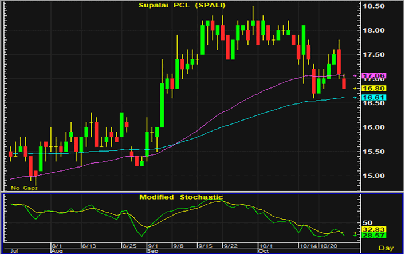
Task: Select the 8/13 date marker on the time axis
Action: (88, 245)
